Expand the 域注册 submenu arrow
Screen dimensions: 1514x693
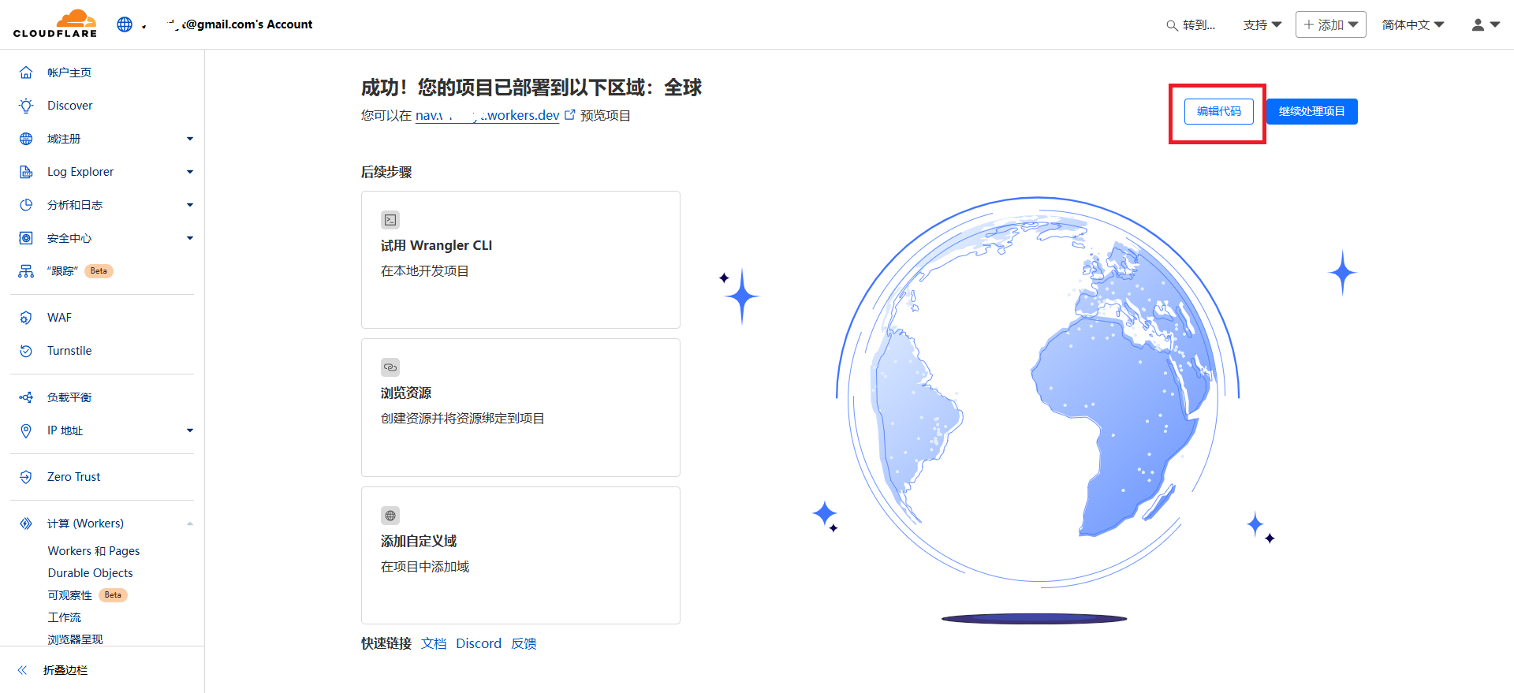tap(189, 139)
